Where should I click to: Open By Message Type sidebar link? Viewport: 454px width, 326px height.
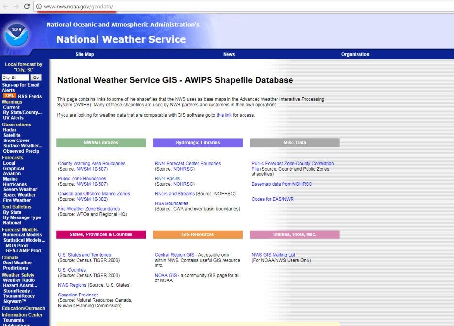coord(22,217)
